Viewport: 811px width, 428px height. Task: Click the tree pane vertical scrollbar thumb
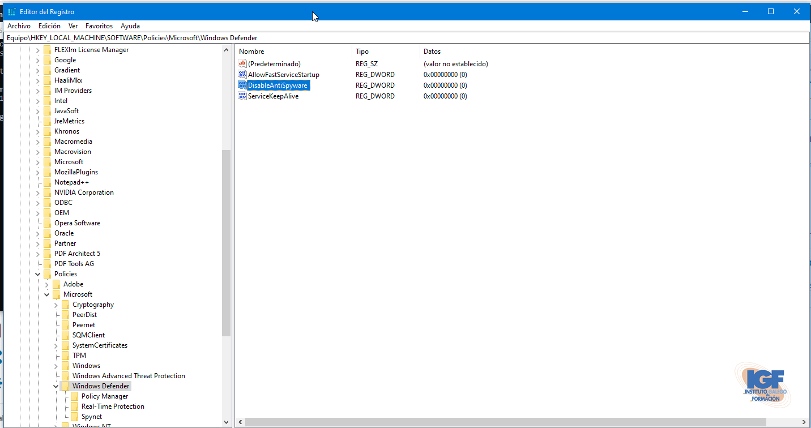click(227, 243)
